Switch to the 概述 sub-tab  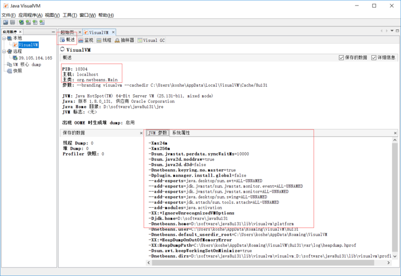point(68,40)
